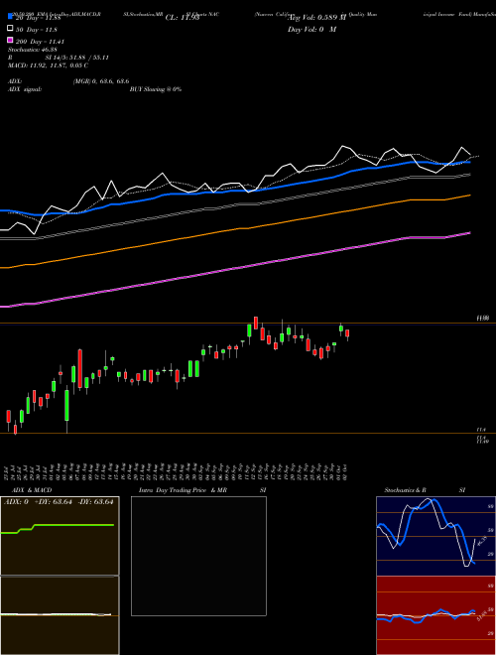Click the blue 20 Day legend swatch
Image resolution: width=496 pixels, height=655 pixels.
point(10,17)
